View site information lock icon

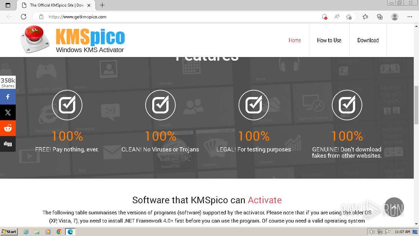pos(41,17)
